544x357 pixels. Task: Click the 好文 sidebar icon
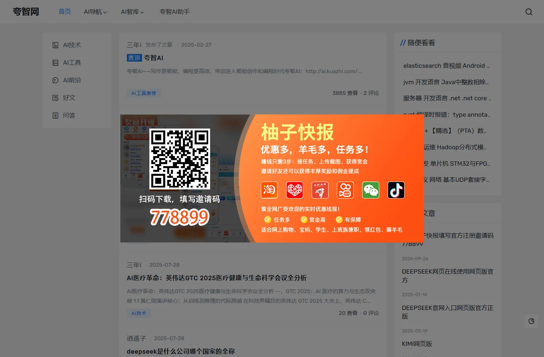click(x=55, y=98)
